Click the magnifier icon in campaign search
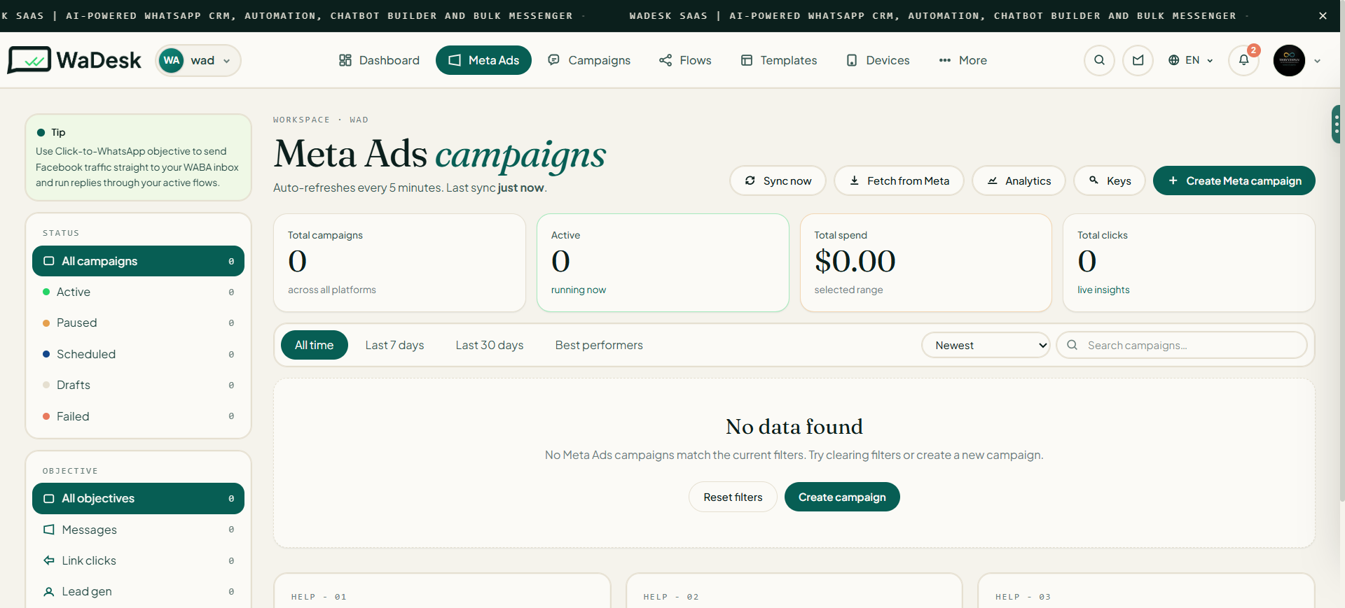 [1072, 345]
